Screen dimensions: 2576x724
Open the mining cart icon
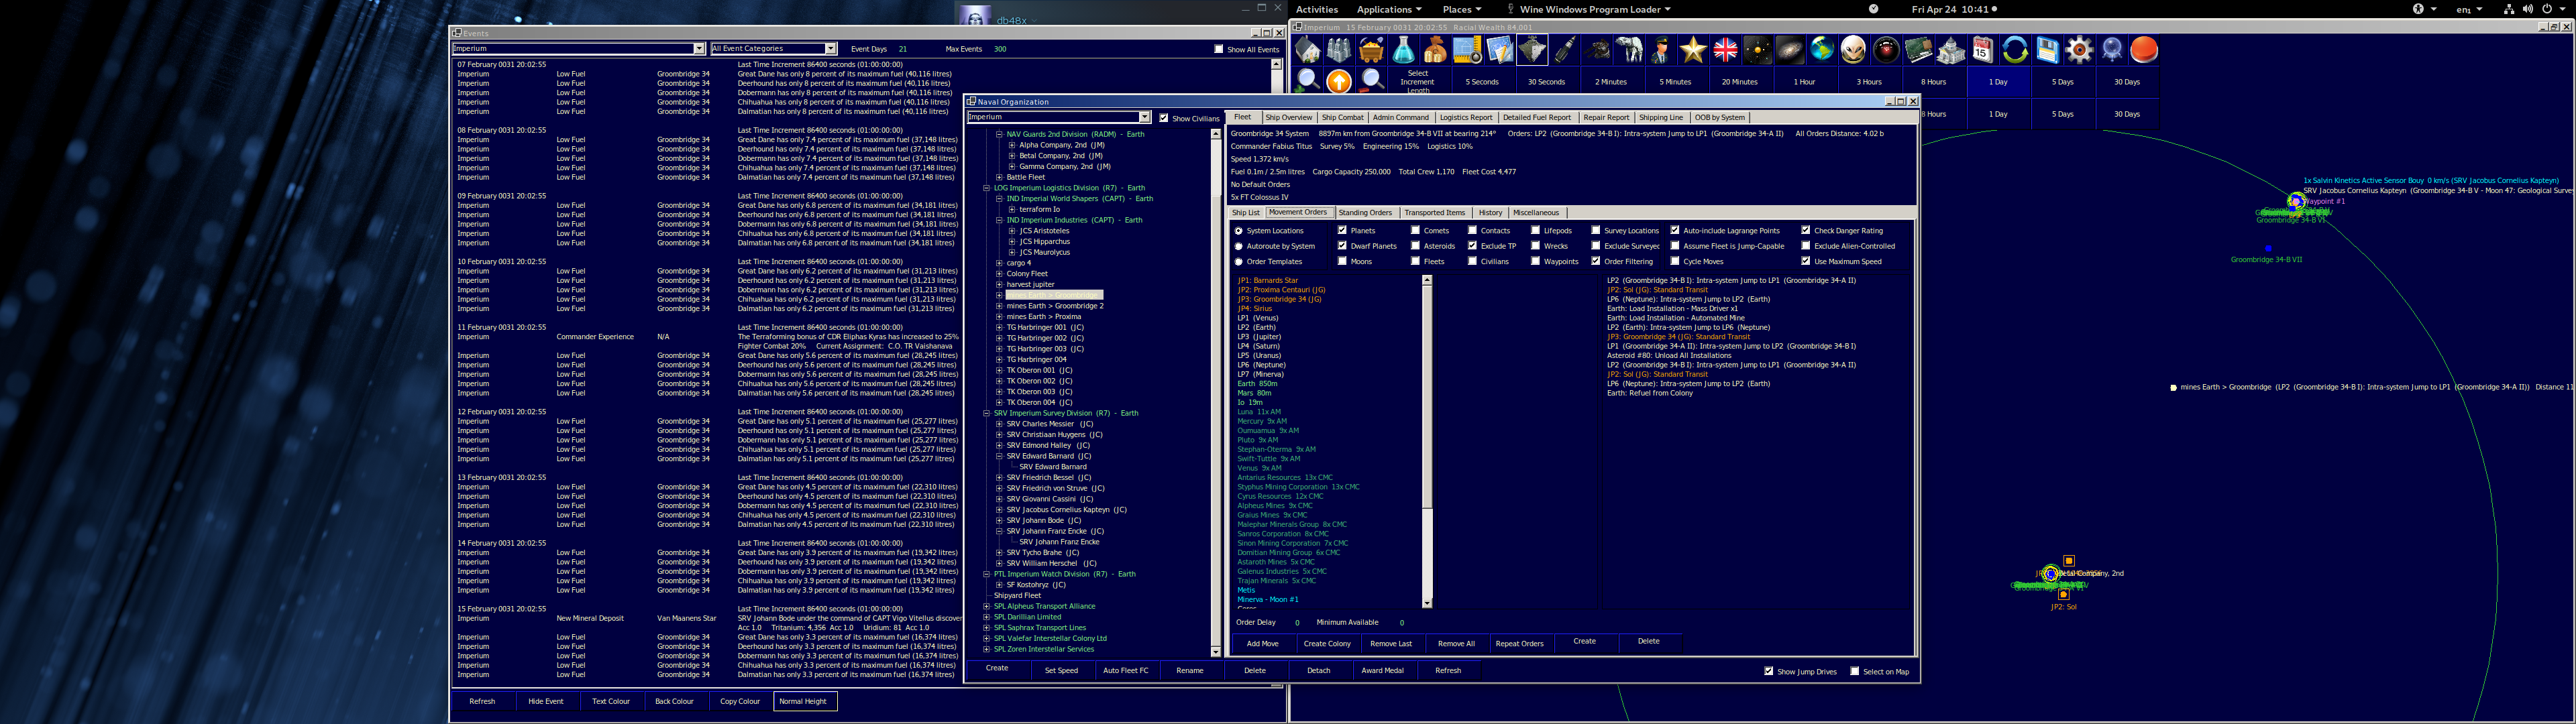1371,50
